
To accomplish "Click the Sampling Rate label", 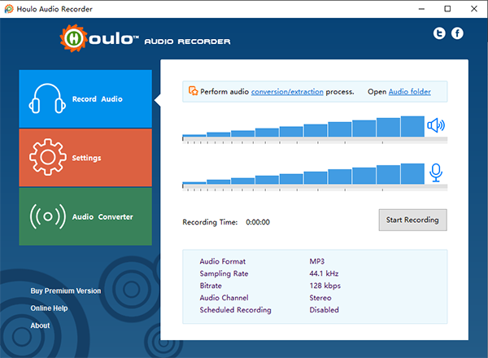I will click(x=224, y=273).
